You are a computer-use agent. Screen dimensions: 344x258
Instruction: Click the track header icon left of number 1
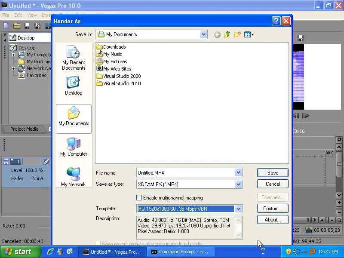click(6, 162)
